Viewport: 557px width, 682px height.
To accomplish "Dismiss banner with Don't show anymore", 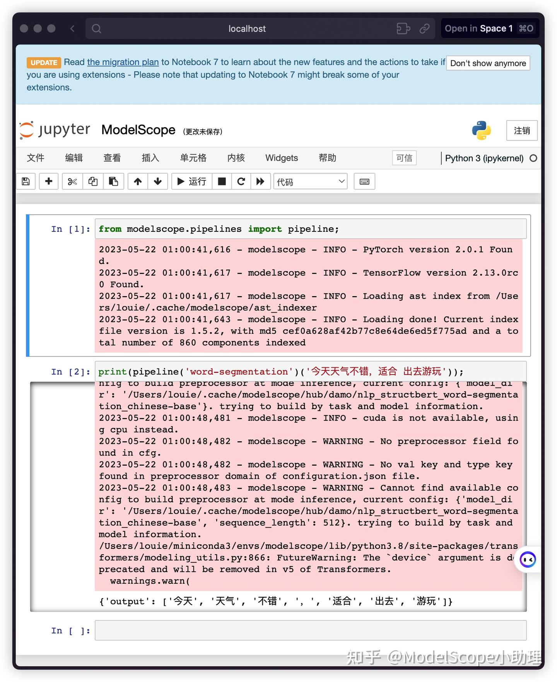I will [x=488, y=63].
